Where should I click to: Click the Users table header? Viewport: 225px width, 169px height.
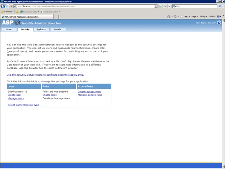pos(24,86)
